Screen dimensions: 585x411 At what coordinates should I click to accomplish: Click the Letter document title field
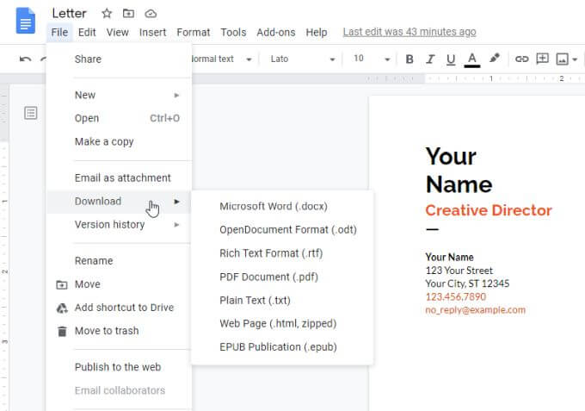pyautogui.click(x=70, y=13)
